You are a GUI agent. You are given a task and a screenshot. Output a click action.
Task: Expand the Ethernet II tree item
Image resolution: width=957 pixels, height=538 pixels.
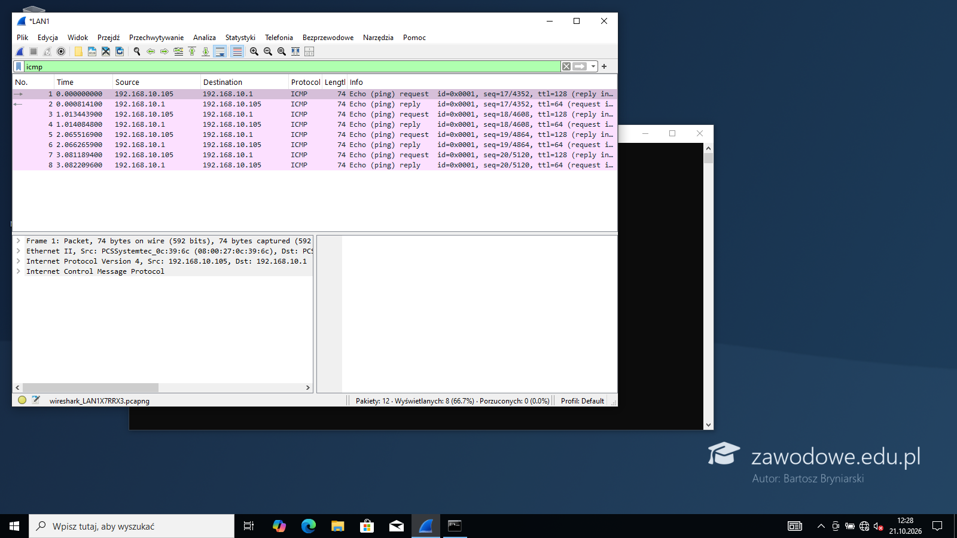[x=19, y=251]
